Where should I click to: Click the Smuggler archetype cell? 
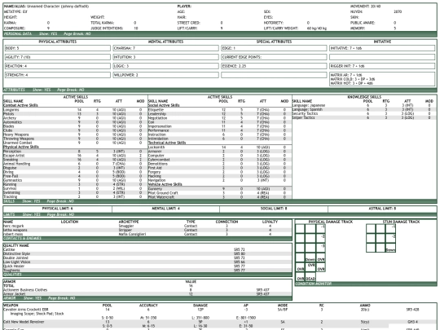click(x=126, y=226)
